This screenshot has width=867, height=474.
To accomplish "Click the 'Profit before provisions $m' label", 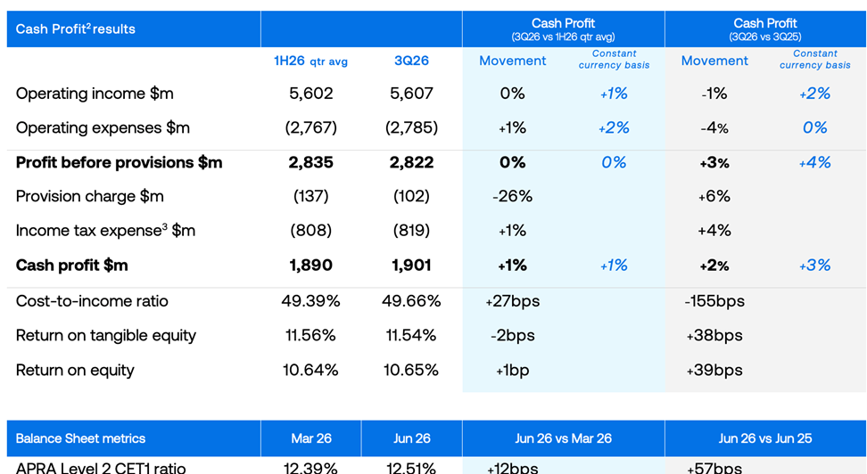I will point(119,162).
